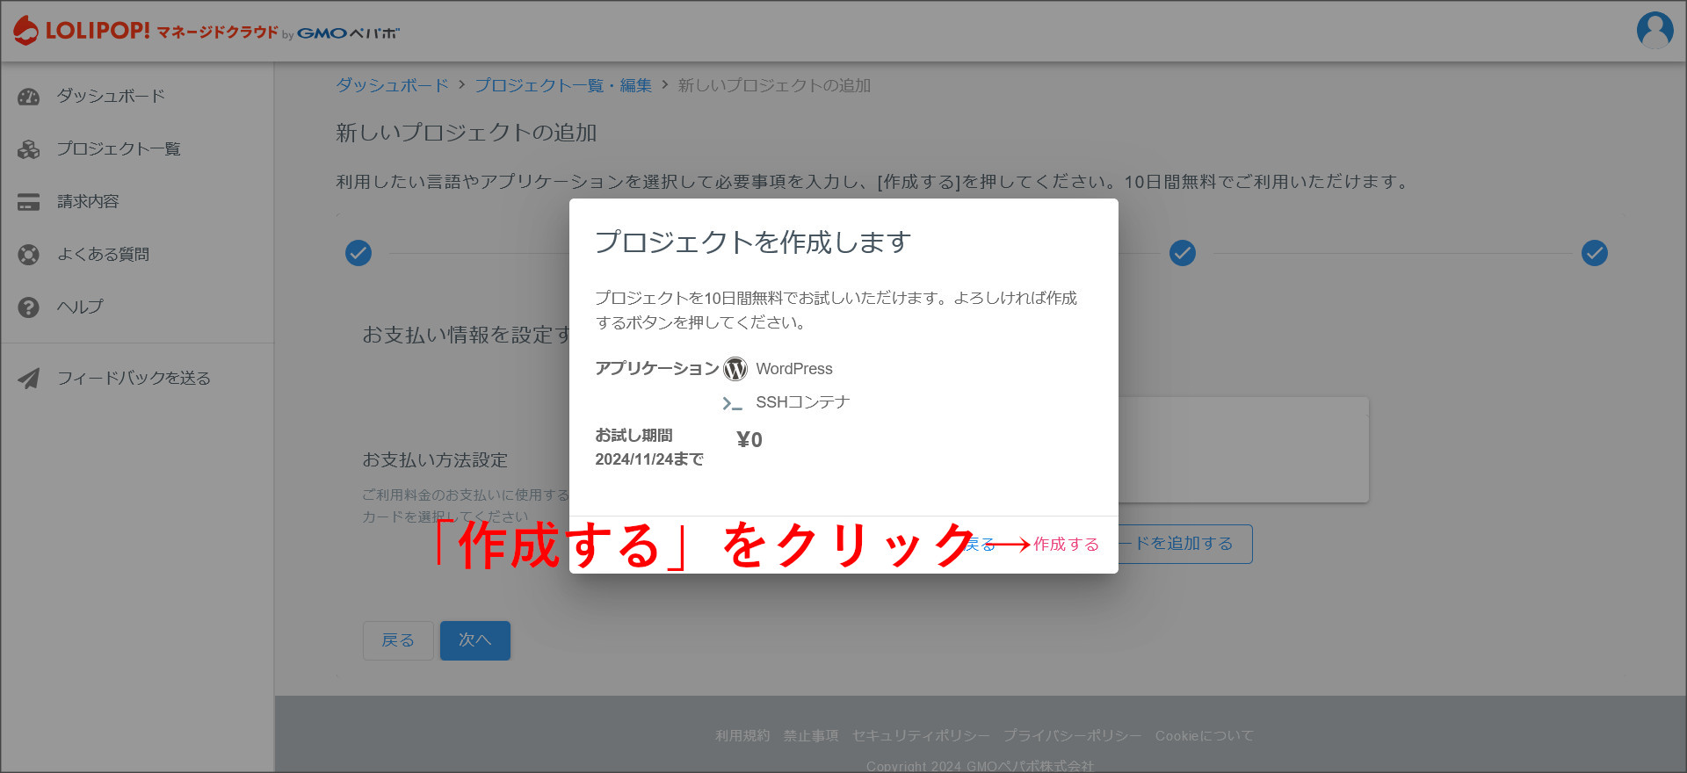Click the プロジェクト一覧 cubes icon
This screenshot has width=1687, height=773.
pyautogui.click(x=29, y=149)
